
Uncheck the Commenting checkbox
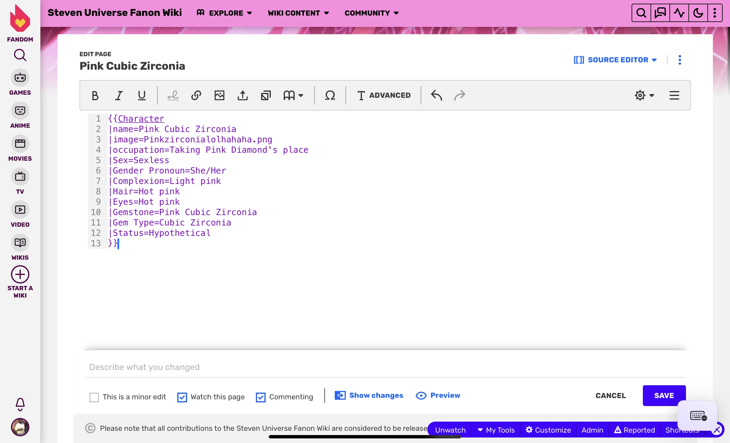[261, 397]
